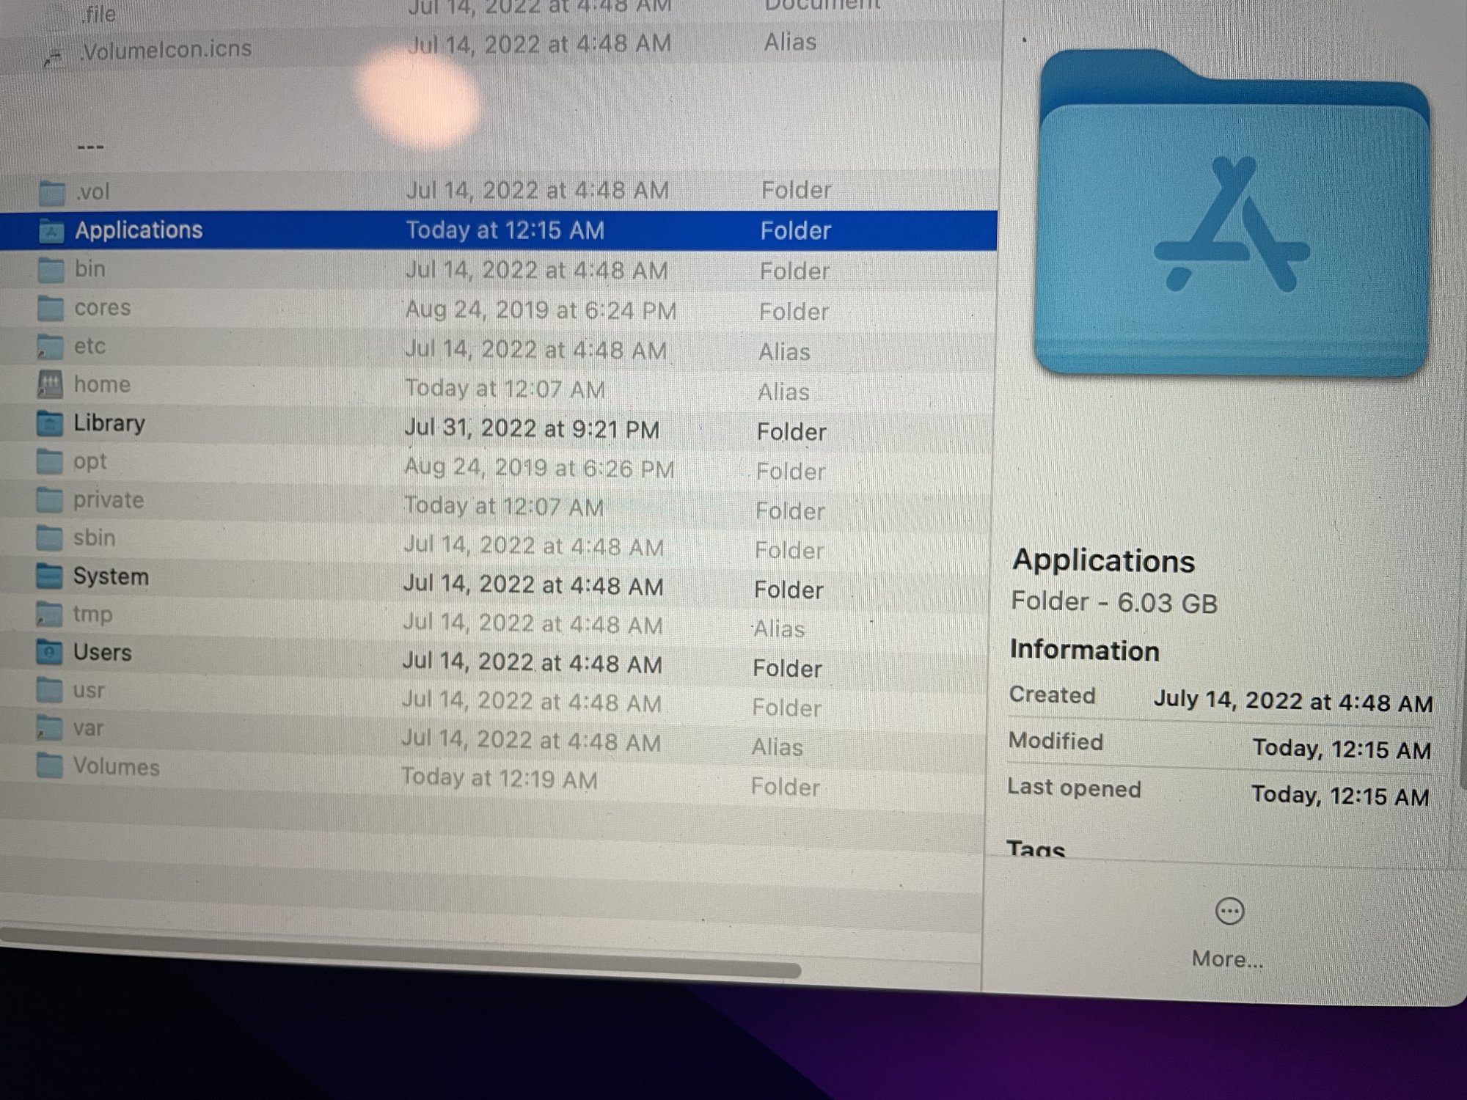
Task: Click the .VolumeIcon.icns alias icon
Action: coord(52,56)
